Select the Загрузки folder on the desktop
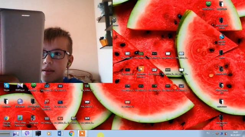The image size is (245, 137). pyautogui.click(x=33, y=119)
